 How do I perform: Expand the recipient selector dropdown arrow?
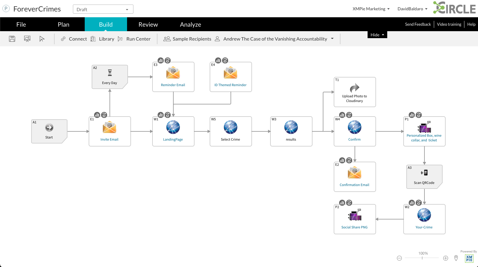coord(332,39)
